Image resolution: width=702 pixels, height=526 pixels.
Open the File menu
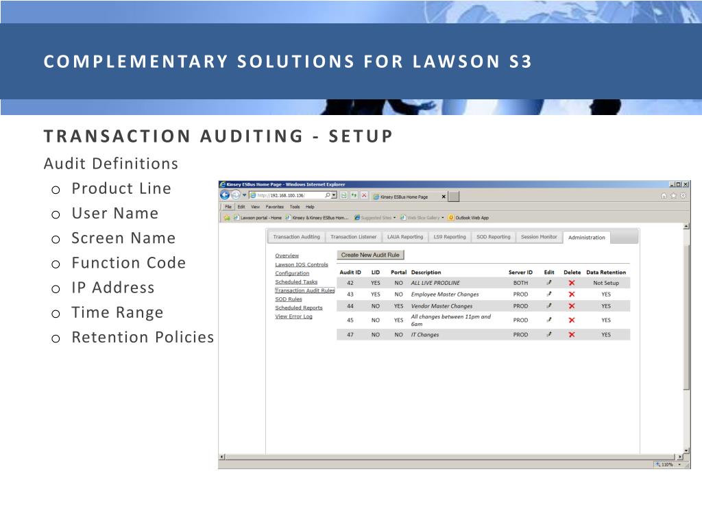(x=228, y=207)
